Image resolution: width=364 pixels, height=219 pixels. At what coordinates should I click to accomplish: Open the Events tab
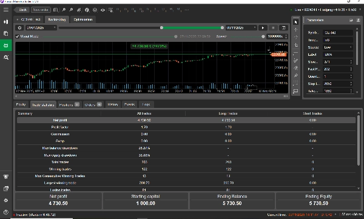129,104
